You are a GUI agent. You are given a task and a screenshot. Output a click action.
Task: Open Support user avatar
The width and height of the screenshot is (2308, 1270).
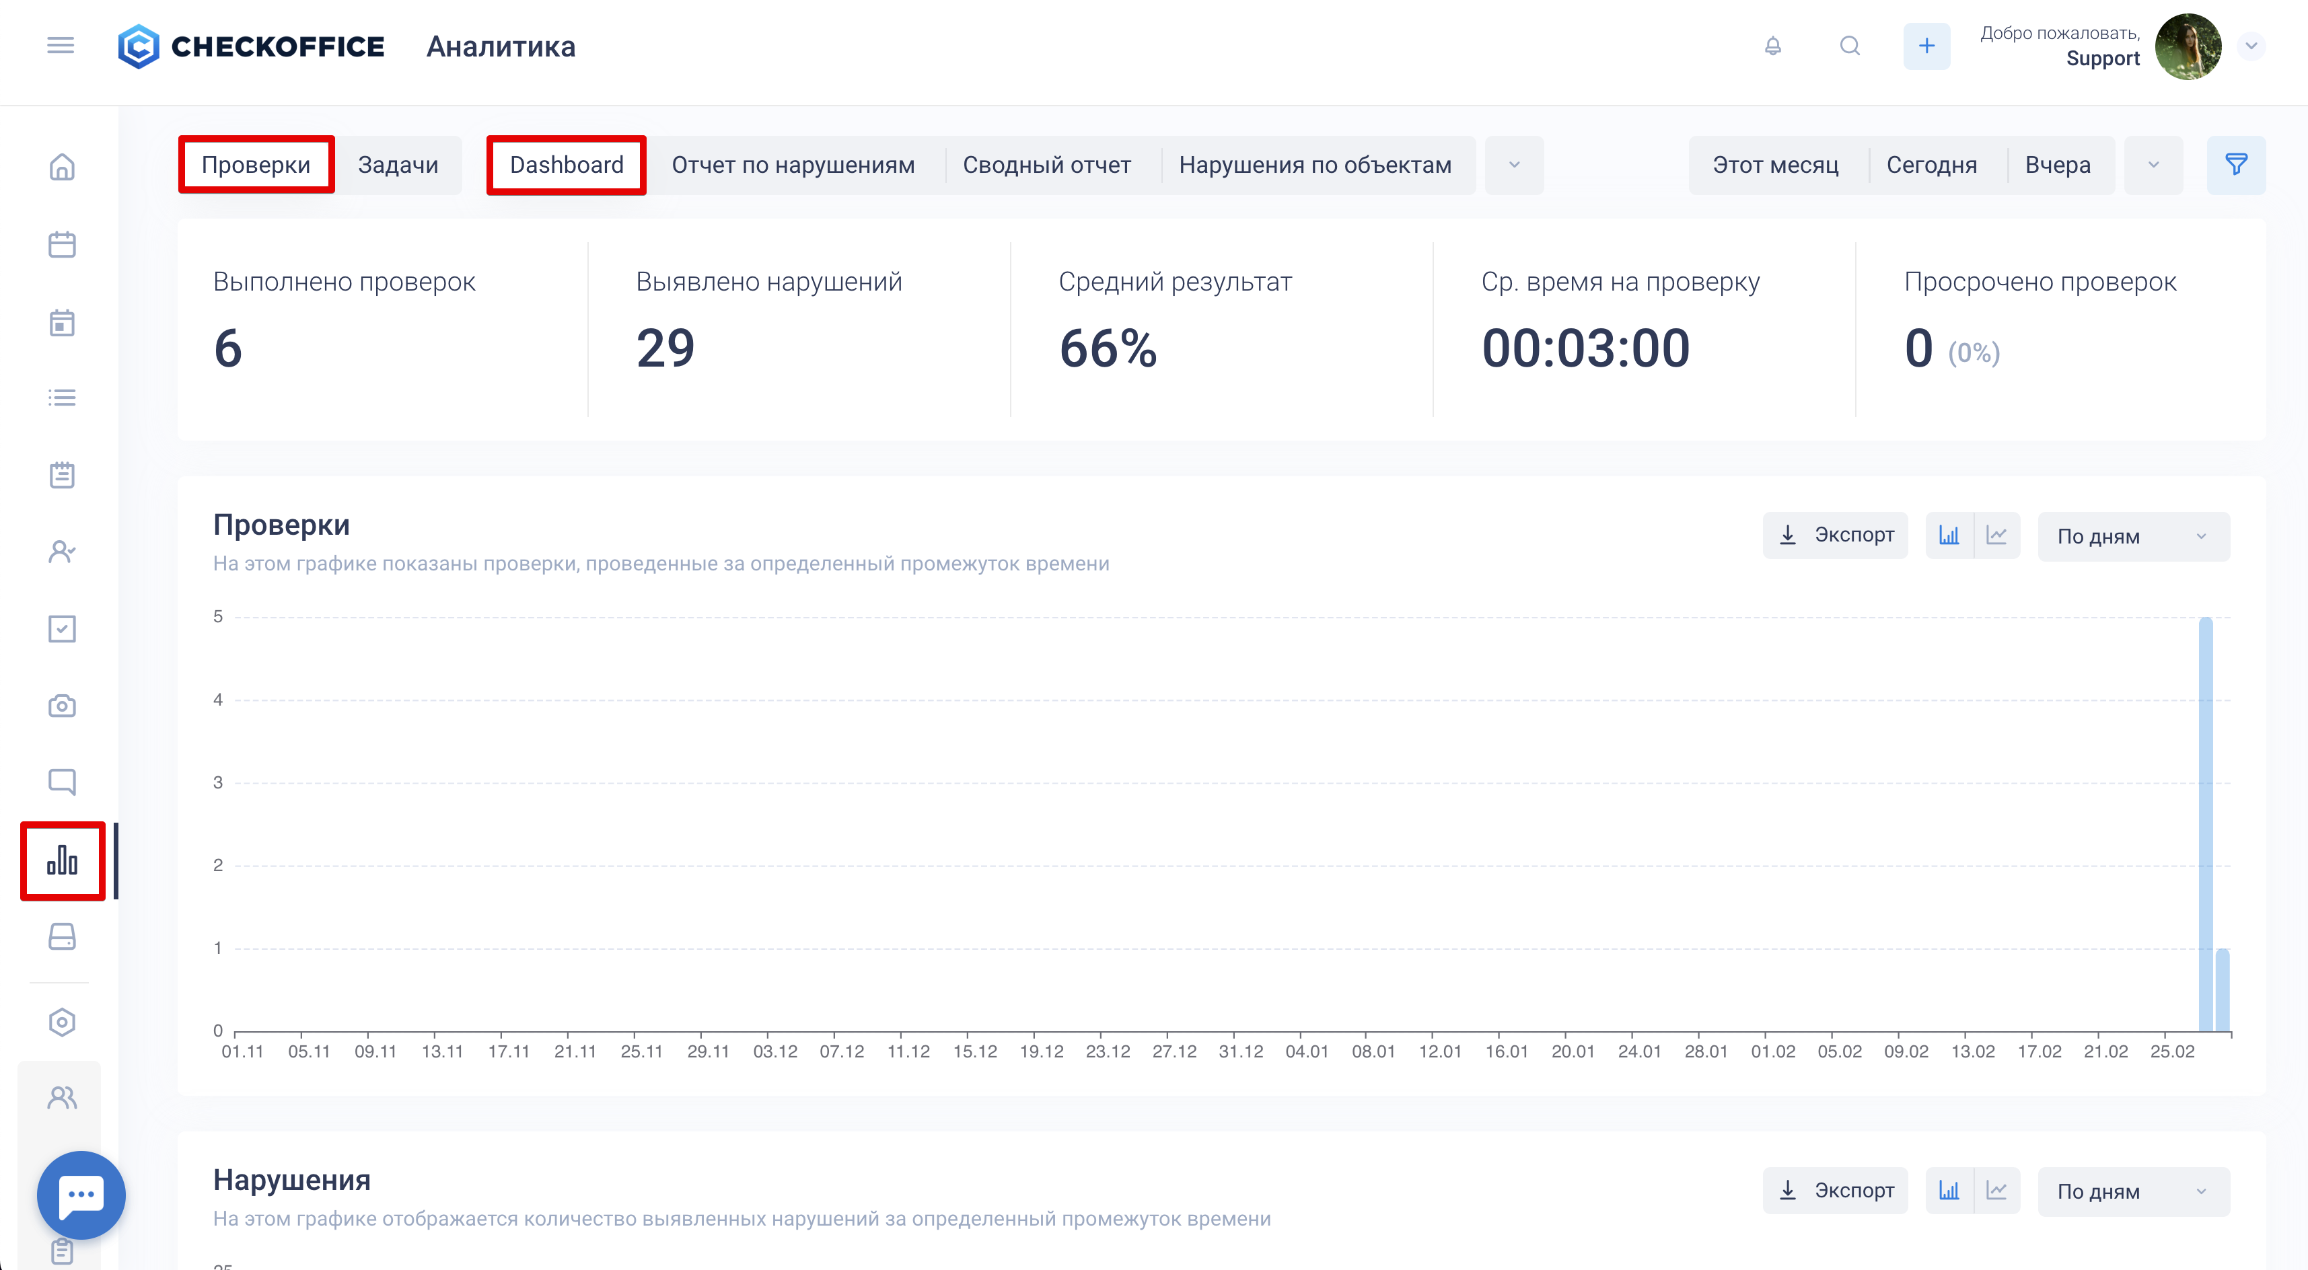(2188, 46)
